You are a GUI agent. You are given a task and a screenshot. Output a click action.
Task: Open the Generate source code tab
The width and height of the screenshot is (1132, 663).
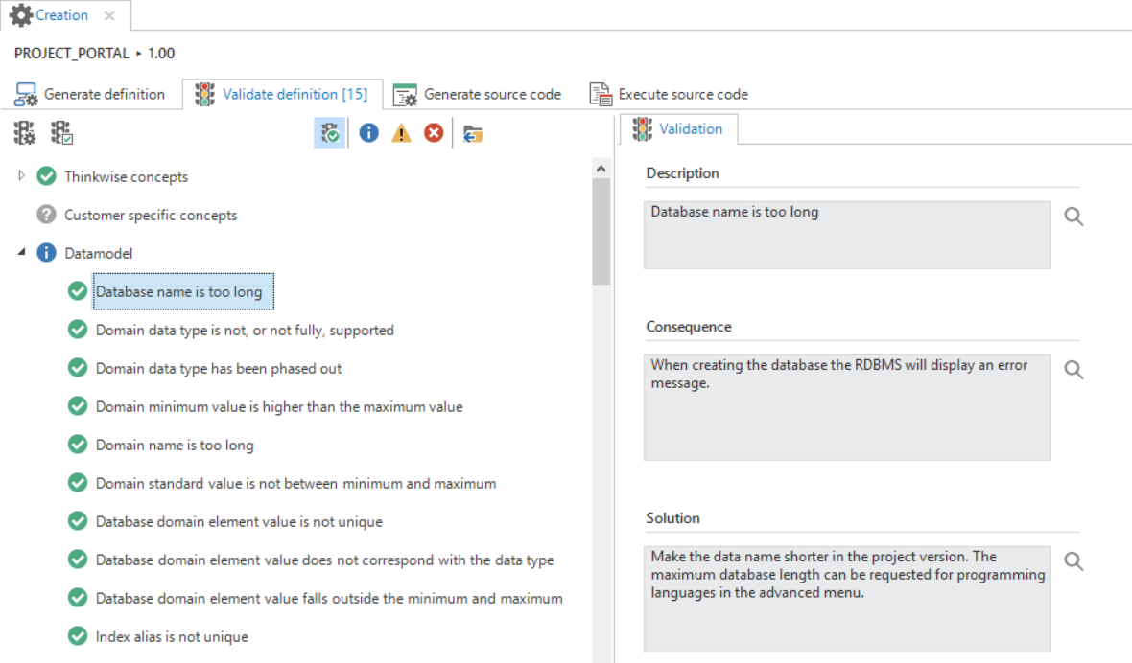point(478,94)
